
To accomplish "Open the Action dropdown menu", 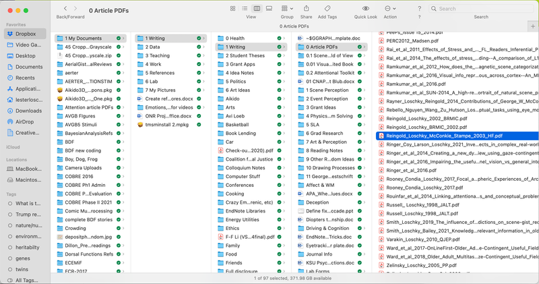I will pos(391,9).
